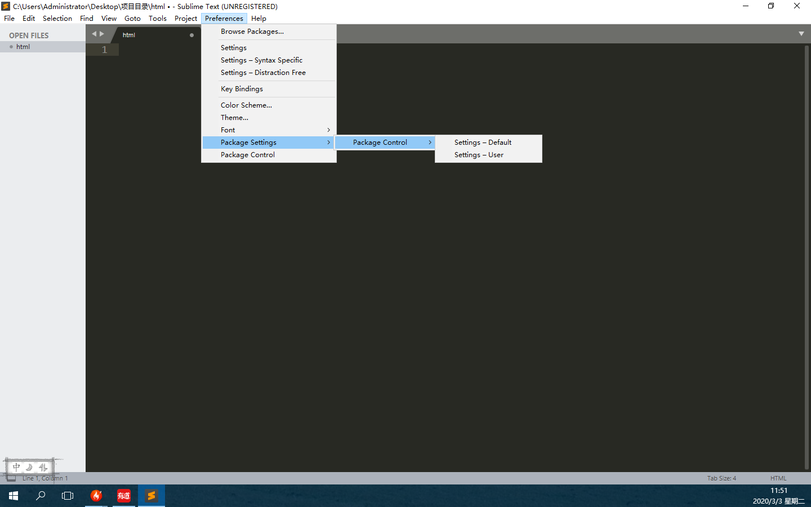Expand the Font submenu
The image size is (811, 507).
(x=269, y=130)
